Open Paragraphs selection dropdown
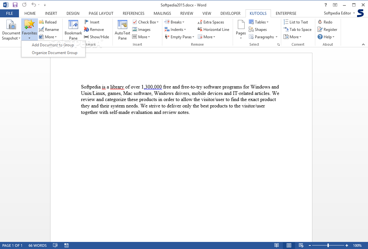368x249 pixels. [x=276, y=37]
